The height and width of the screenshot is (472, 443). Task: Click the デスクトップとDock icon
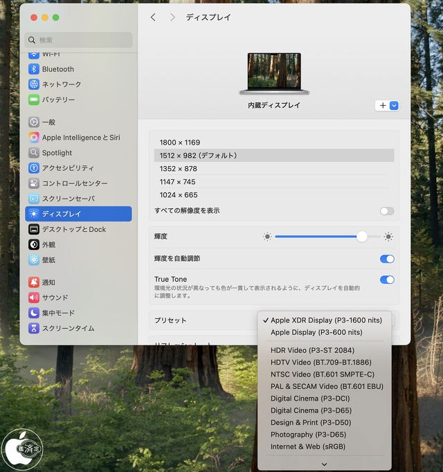point(34,229)
